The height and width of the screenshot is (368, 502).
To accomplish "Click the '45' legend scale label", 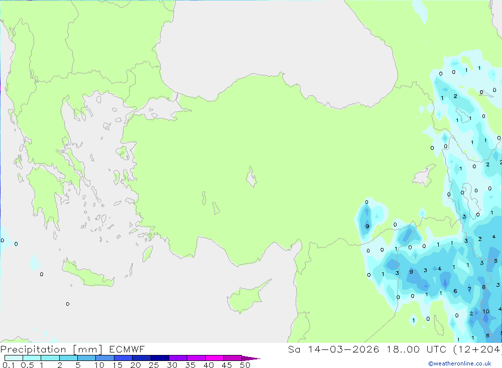I will [x=227, y=365].
